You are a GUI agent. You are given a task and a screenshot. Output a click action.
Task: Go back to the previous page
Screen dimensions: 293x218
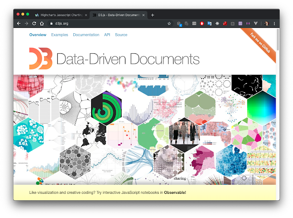pos(19,23)
